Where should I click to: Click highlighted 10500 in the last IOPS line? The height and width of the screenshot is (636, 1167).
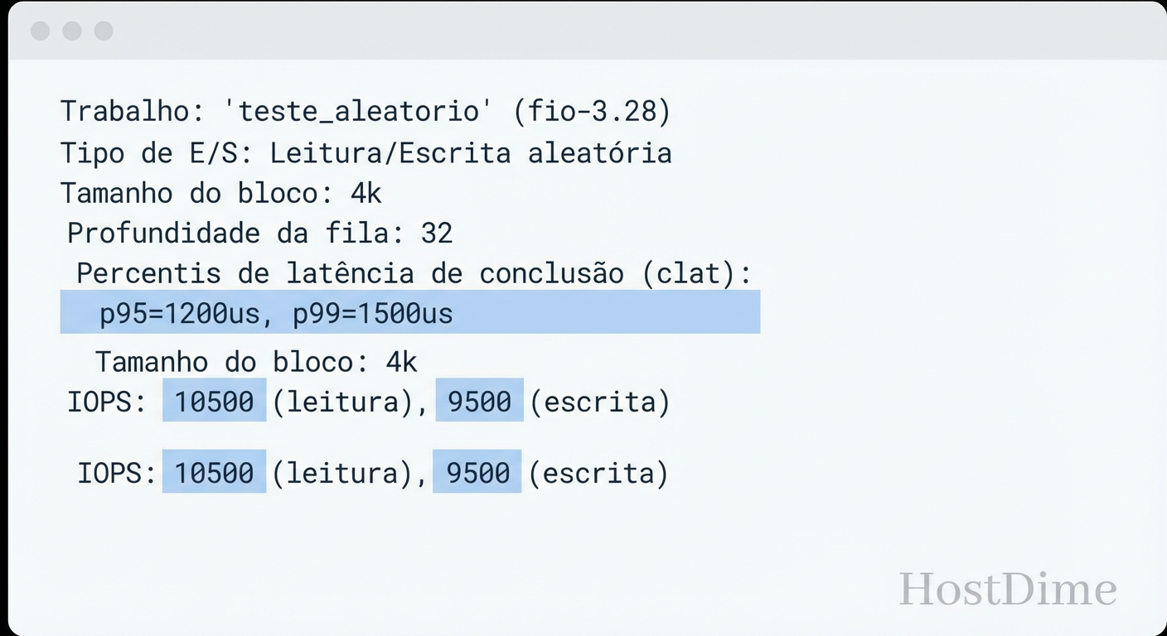click(214, 473)
